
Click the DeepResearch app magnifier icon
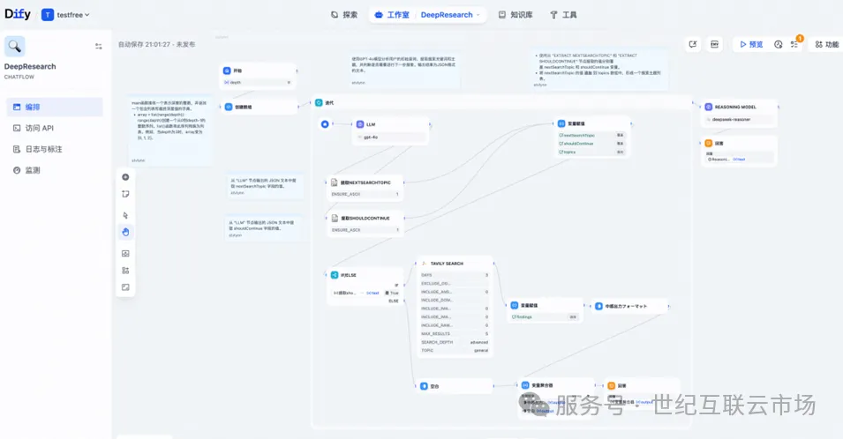click(x=15, y=47)
